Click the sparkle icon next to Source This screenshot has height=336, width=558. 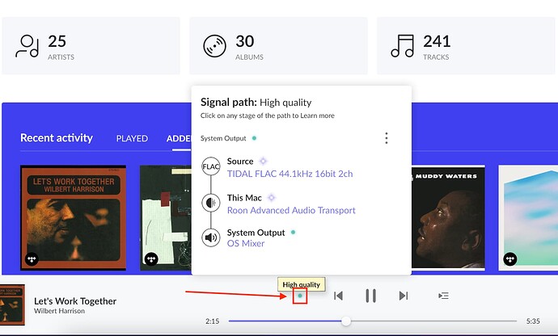pos(263,161)
